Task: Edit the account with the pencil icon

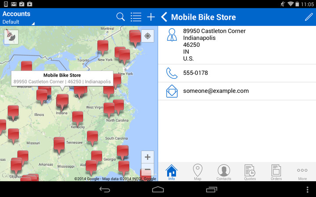Action: click(x=309, y=17)
